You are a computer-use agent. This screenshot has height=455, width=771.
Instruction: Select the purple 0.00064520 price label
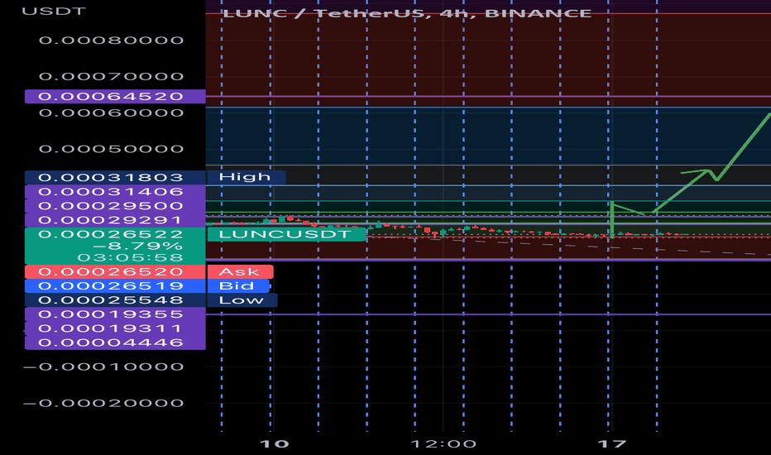[115, 97]
